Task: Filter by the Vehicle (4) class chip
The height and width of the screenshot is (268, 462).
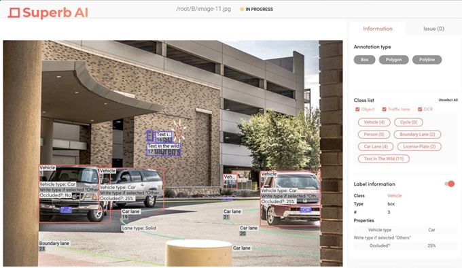Action: pyautogui.click(x=374, y=122)
